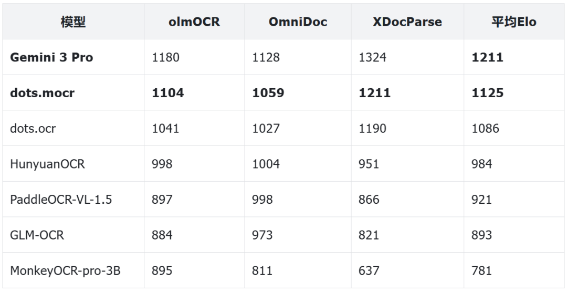Click the GLM-OCR model cell
The image size is (567, 292).
(x=37, y=235)
